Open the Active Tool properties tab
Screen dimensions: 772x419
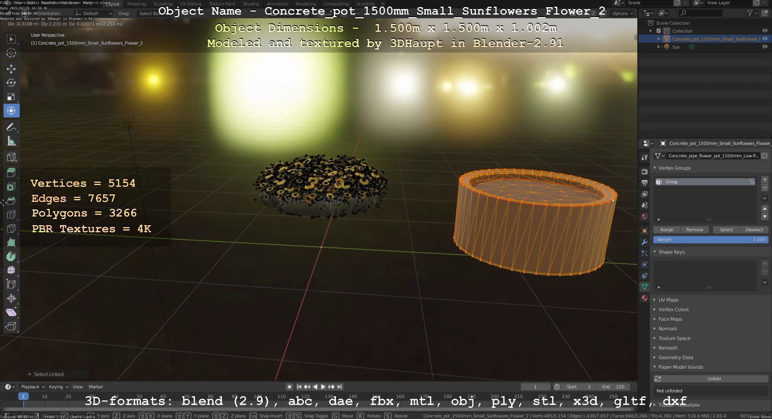(x=644, y=157)
